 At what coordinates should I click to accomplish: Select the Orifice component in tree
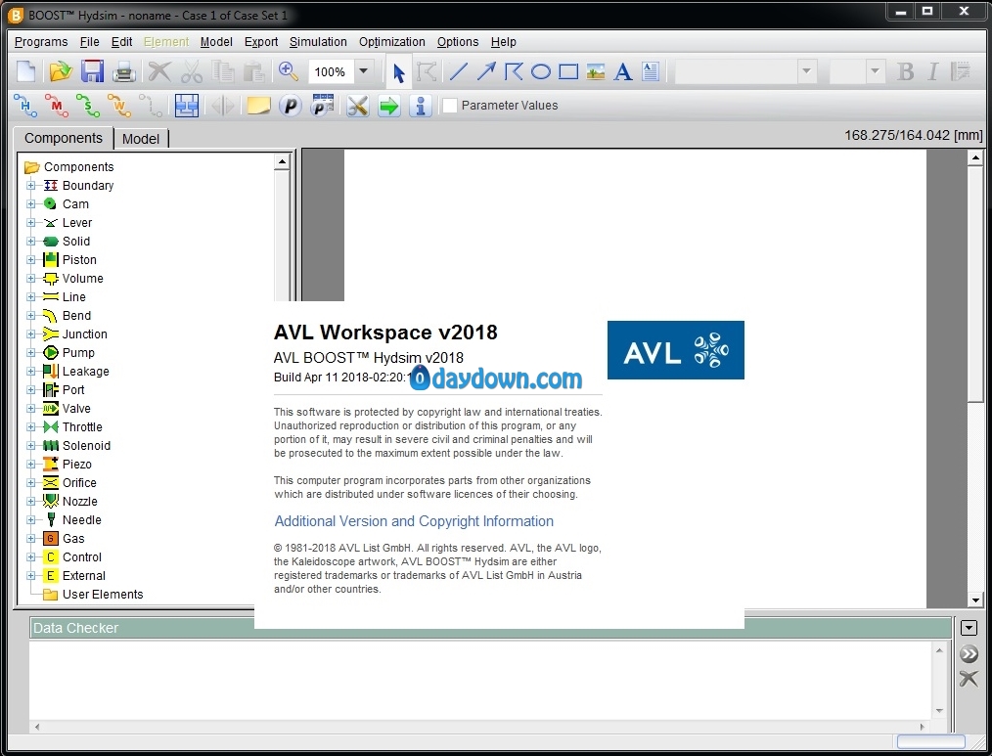[79, 483]
